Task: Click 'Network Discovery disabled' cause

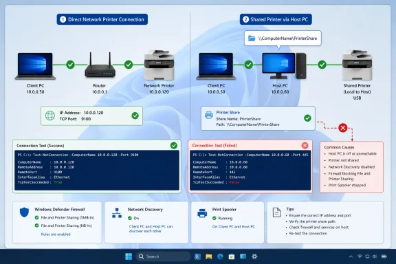Action: (x=351, y=167)
